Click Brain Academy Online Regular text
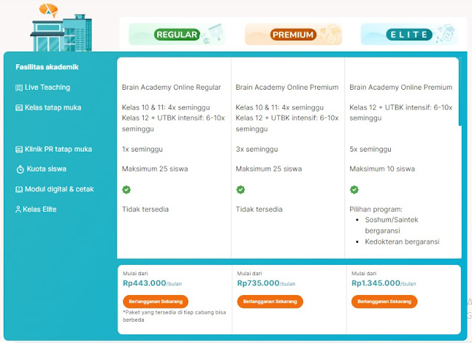 tap(171, 88)
